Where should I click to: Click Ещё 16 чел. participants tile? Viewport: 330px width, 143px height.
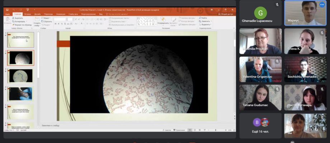point(260,126)
